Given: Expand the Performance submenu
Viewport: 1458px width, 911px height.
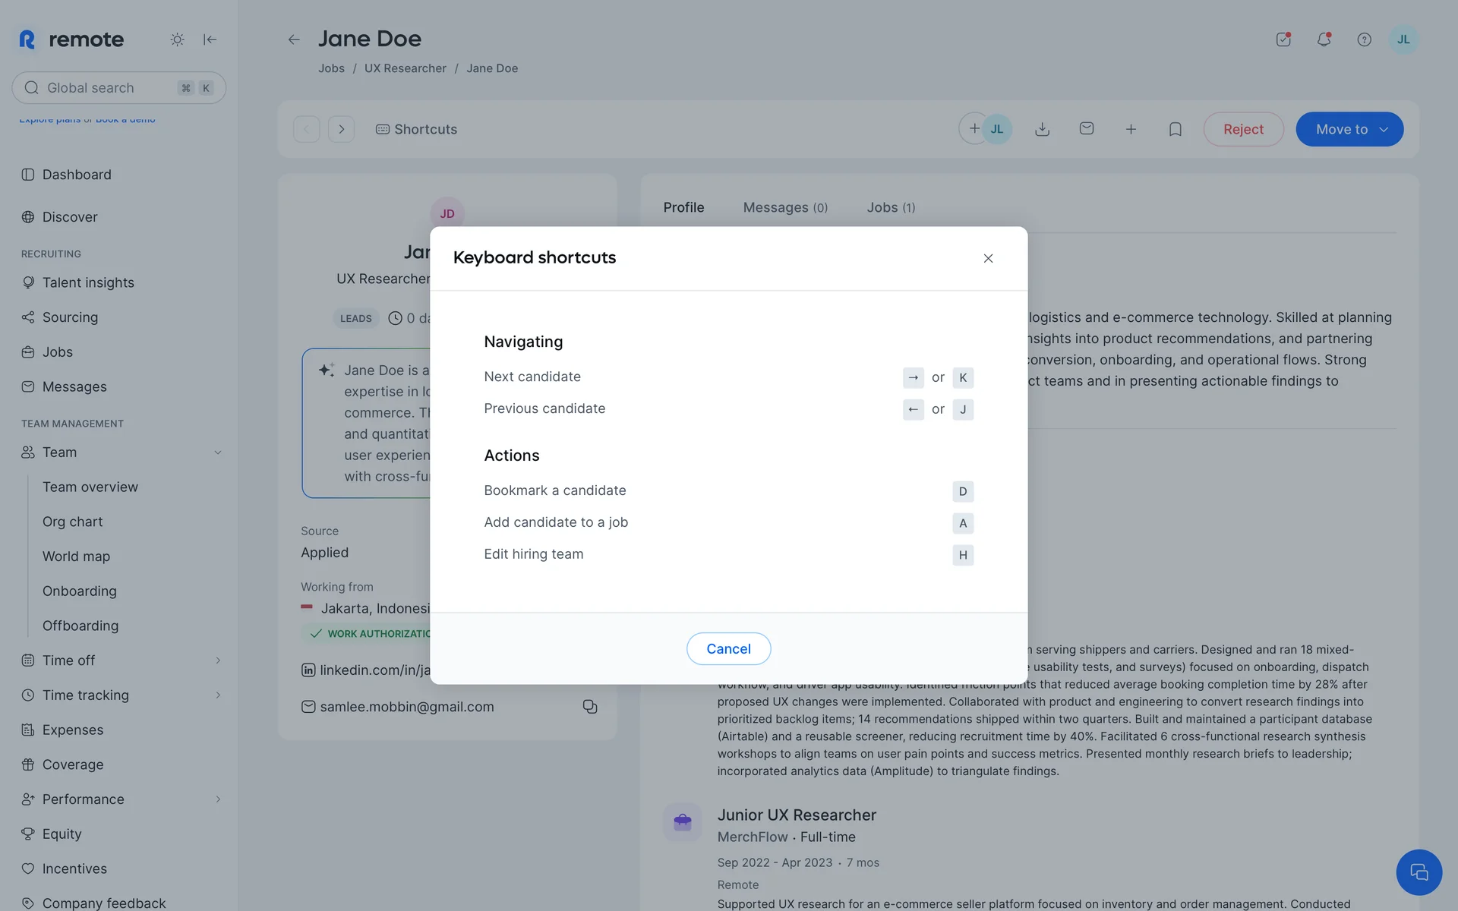Looking at the screenshot, I should pyautogui.click(x=217, y=799).
